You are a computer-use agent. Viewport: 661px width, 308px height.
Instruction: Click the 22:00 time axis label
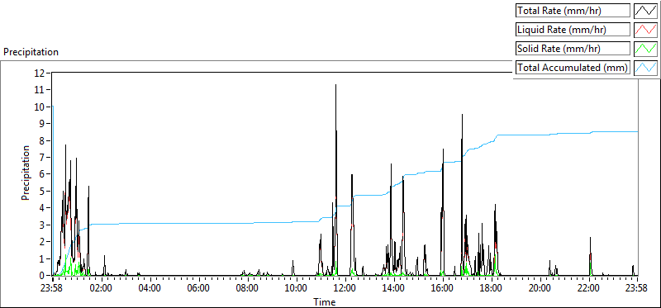[x=589, y=289]
